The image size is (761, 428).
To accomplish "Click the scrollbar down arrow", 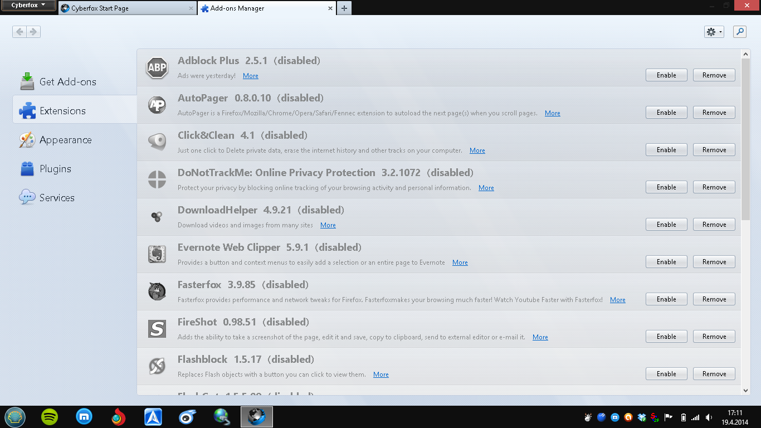I will pyautogui.click(x=746, y=391).
